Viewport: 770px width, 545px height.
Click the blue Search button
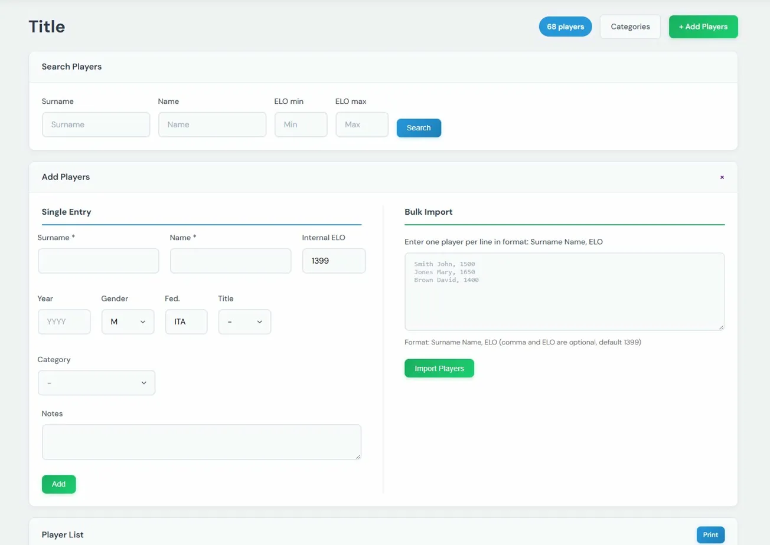pos(419,128)
